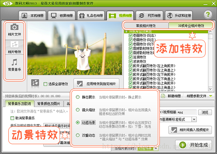Click the photo preview image
The height and width of the screenshot is (154, 217).
tap(75, 48)
